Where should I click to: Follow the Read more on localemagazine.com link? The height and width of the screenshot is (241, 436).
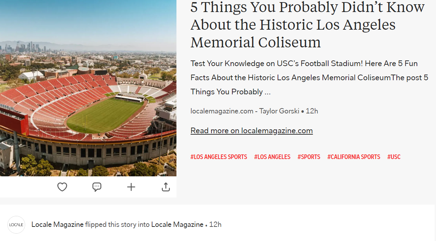(x=251, y=131)
